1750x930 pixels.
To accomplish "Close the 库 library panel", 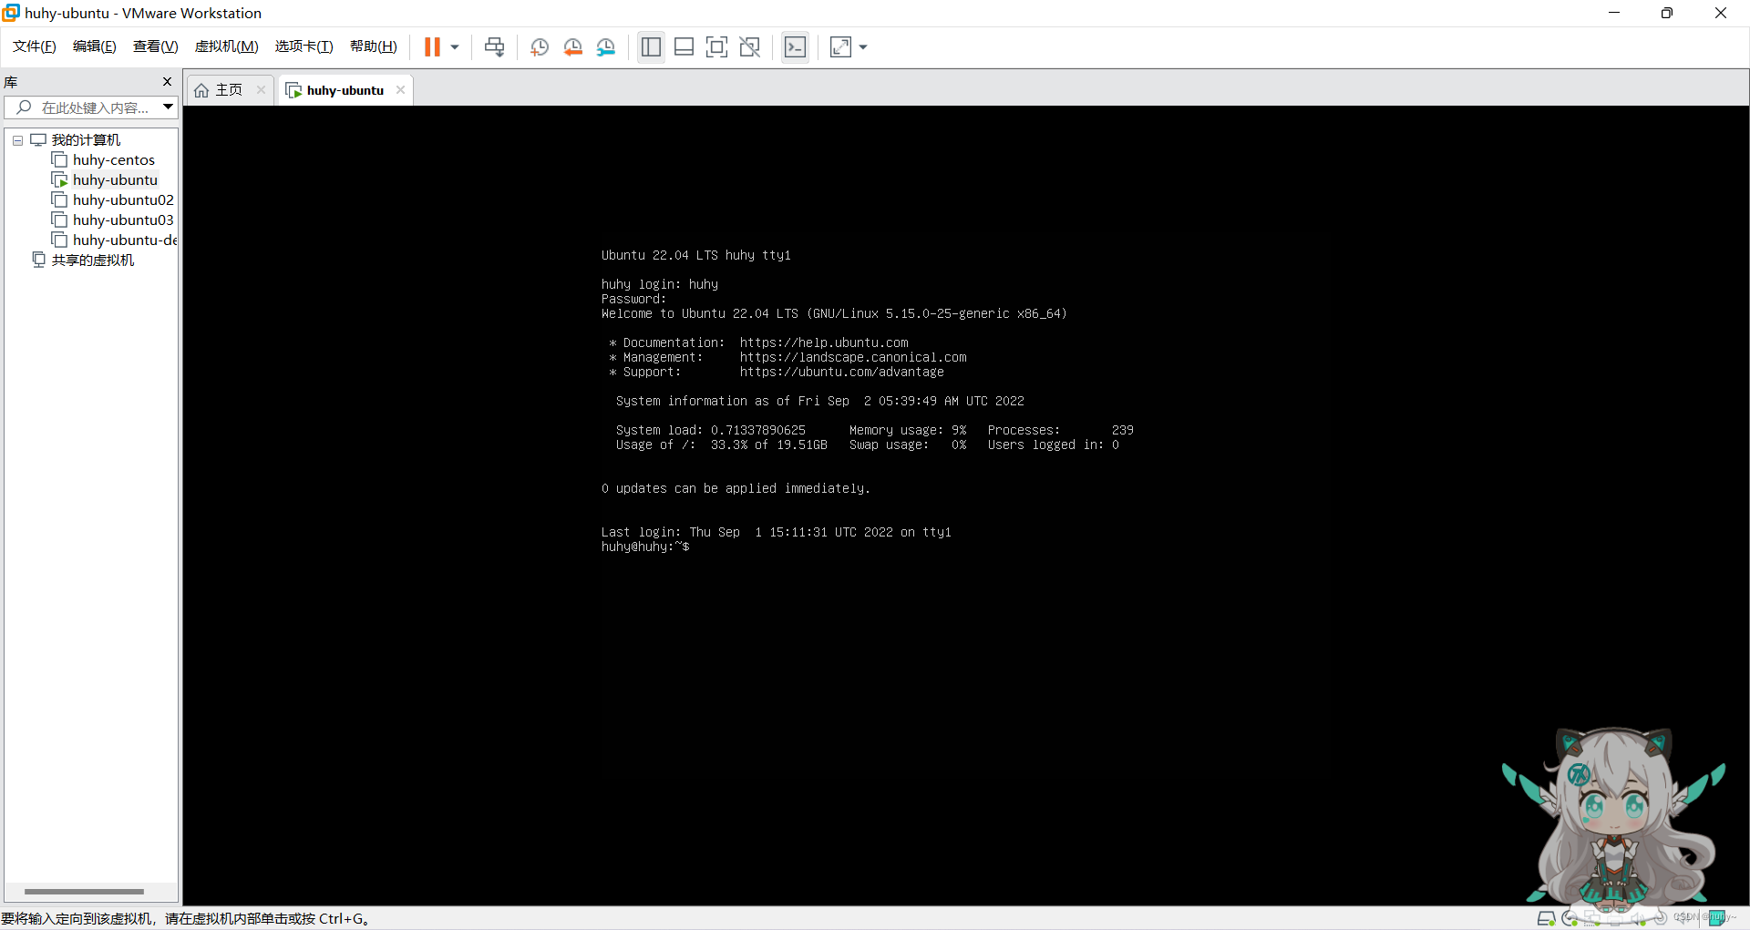I will (167, 82).
